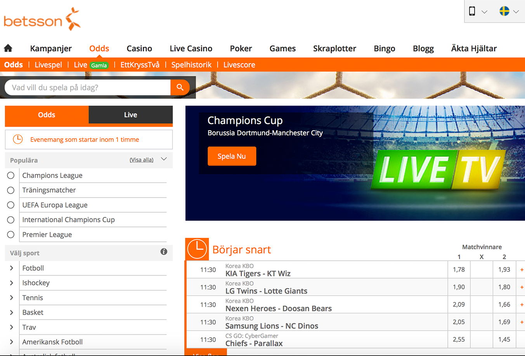
Task: Open the Äkta Hjältar menu item
Action: (474, 48)
